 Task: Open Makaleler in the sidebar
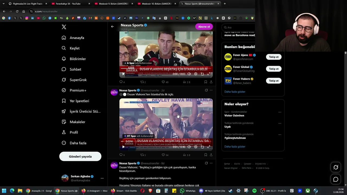[x=73, y=122]
